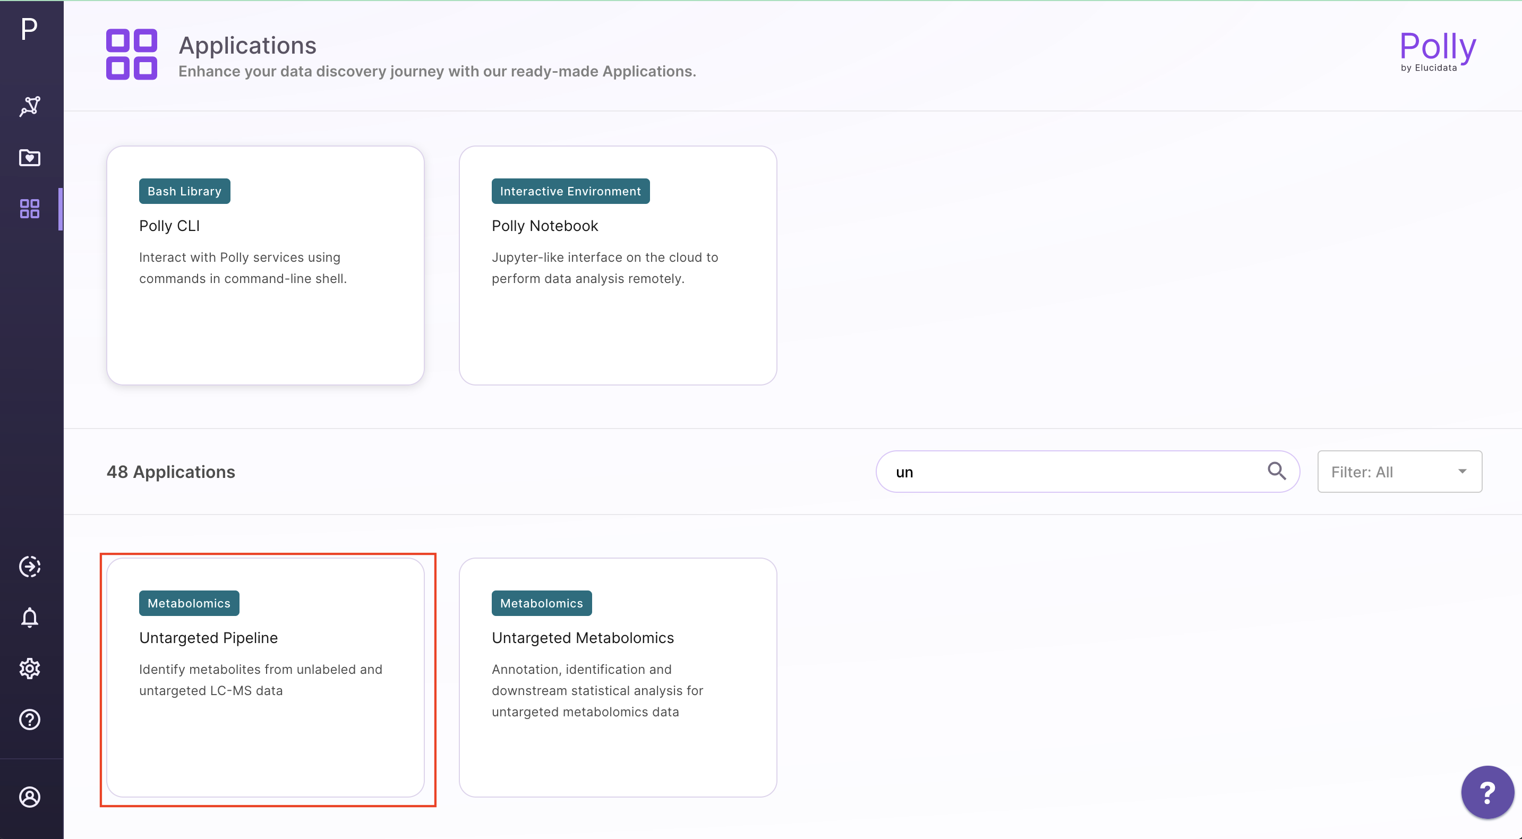Click Metabolomics tag on Untargeted Pipeline card
This screenshot has width=1522, height=839.
click(x=189, y=603)
